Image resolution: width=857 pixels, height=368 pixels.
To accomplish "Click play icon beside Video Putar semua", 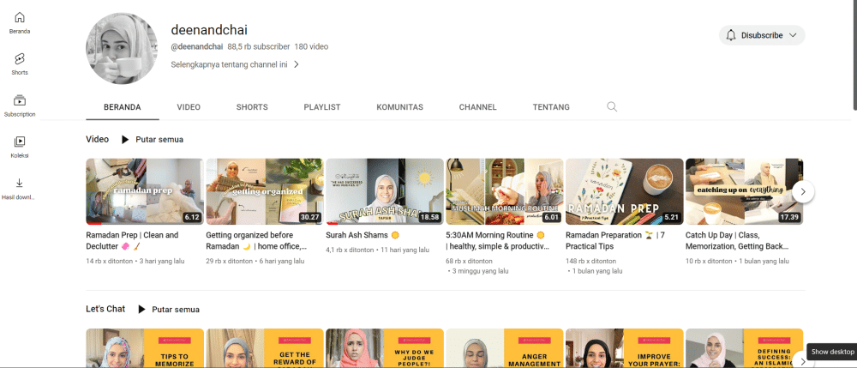I will 125,139.
